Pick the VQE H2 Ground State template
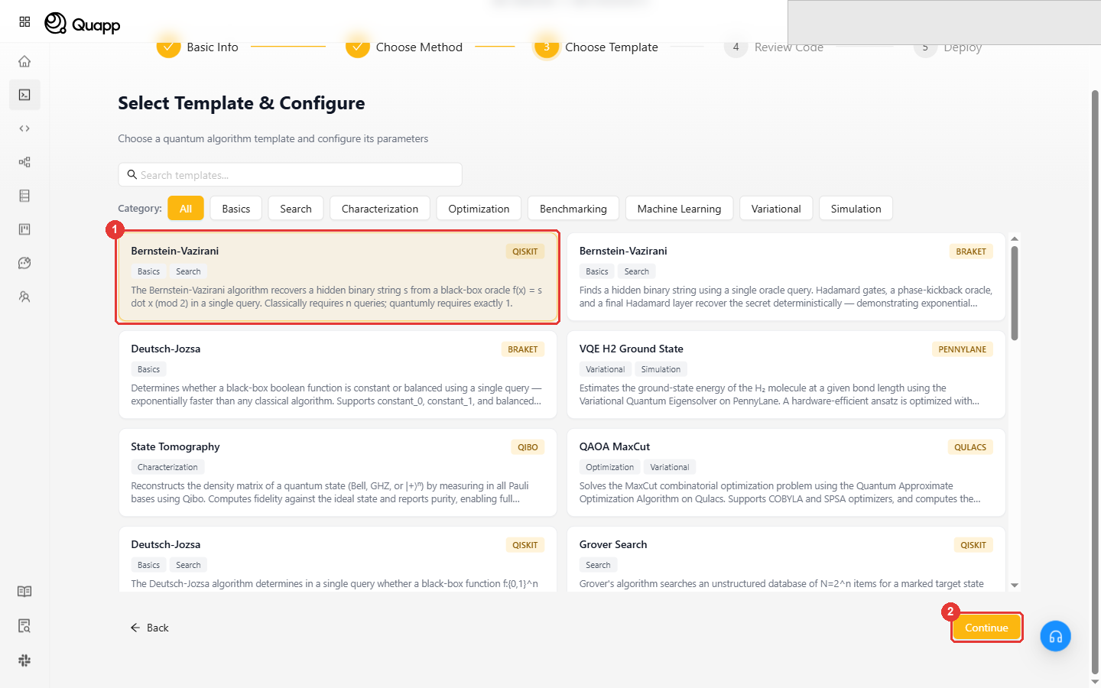This screenshot has width=1101, height=688. [786, 375]
